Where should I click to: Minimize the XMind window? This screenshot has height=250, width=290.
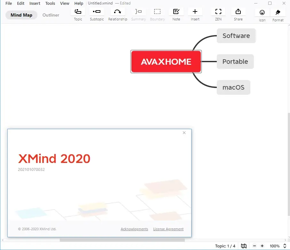[x=256, y=3]
